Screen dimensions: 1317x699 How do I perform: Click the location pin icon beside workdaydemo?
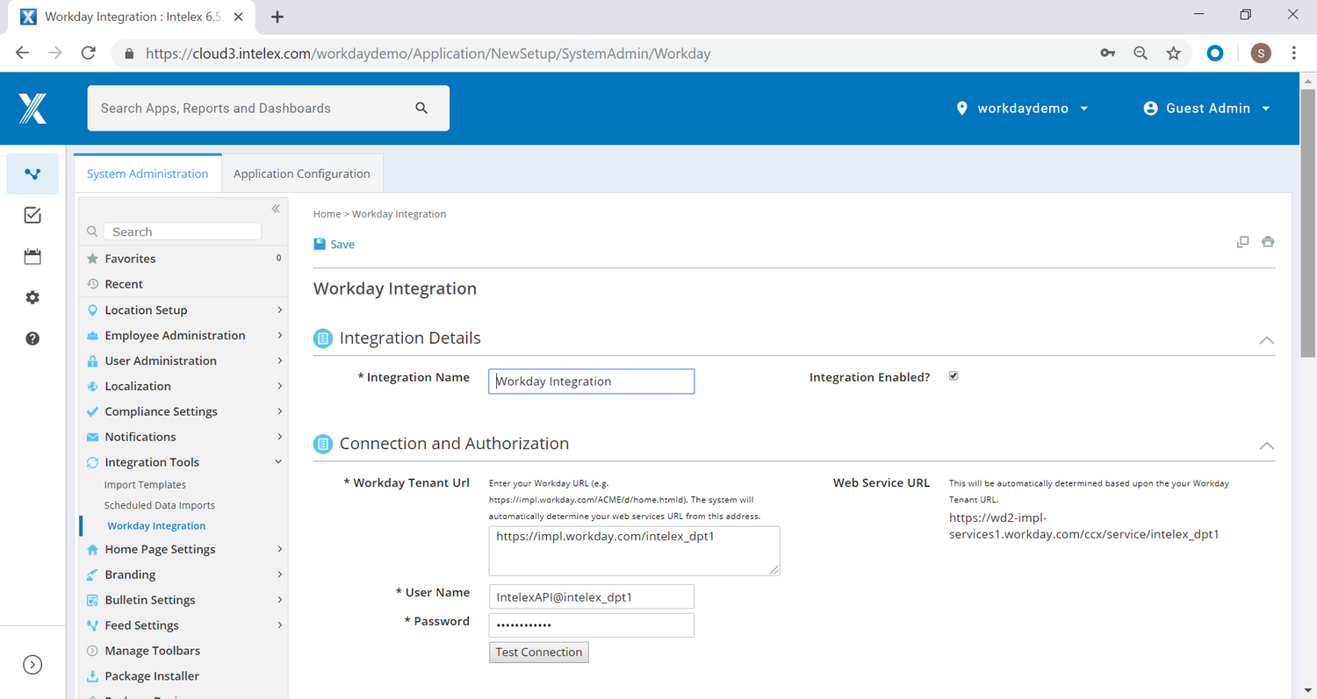[x=961, y=108]
